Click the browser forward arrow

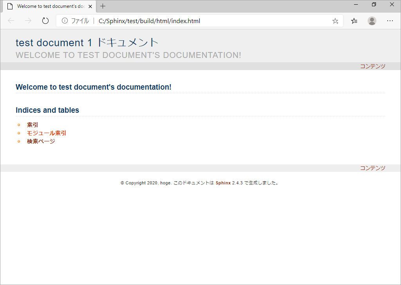click(28, 21)
